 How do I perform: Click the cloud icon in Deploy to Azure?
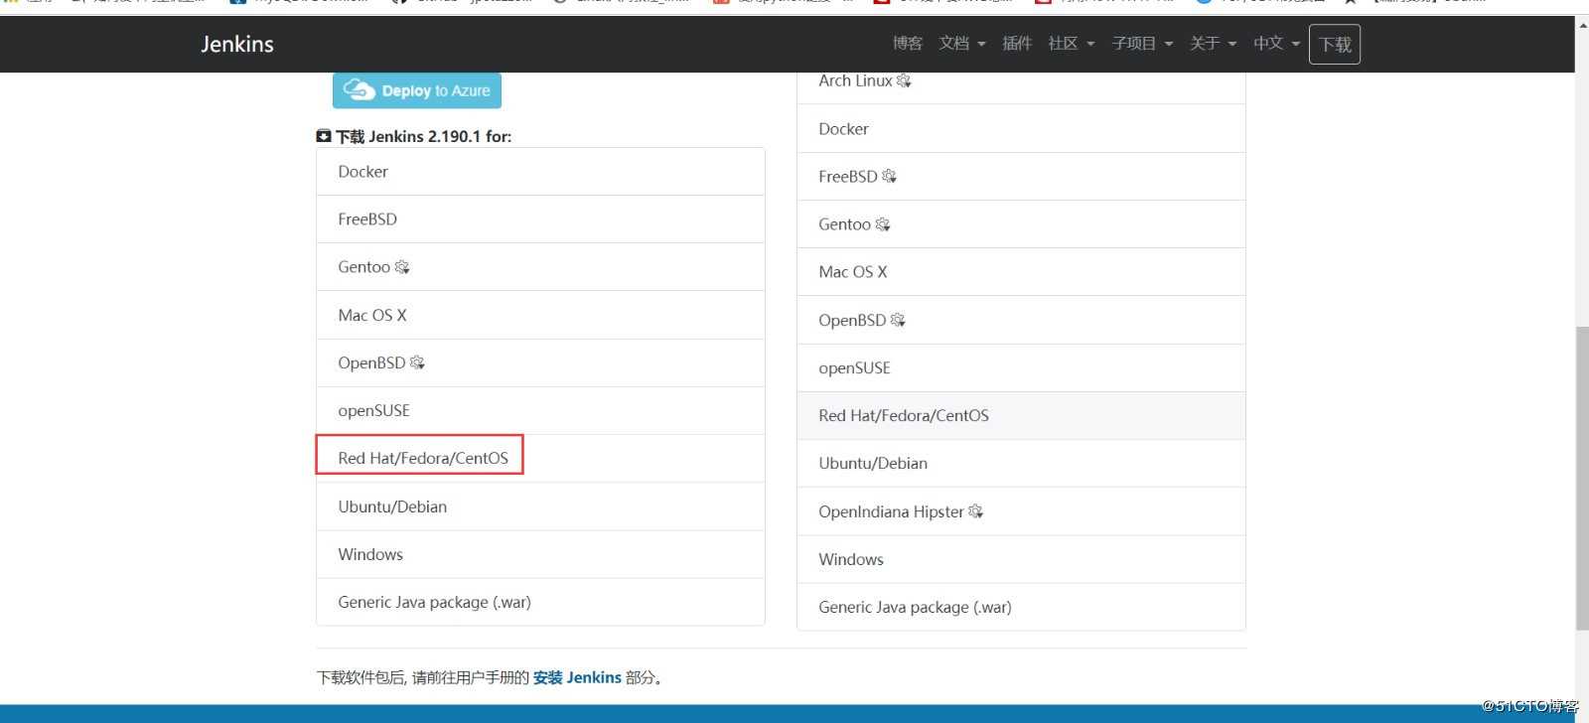tap(359, 90)
